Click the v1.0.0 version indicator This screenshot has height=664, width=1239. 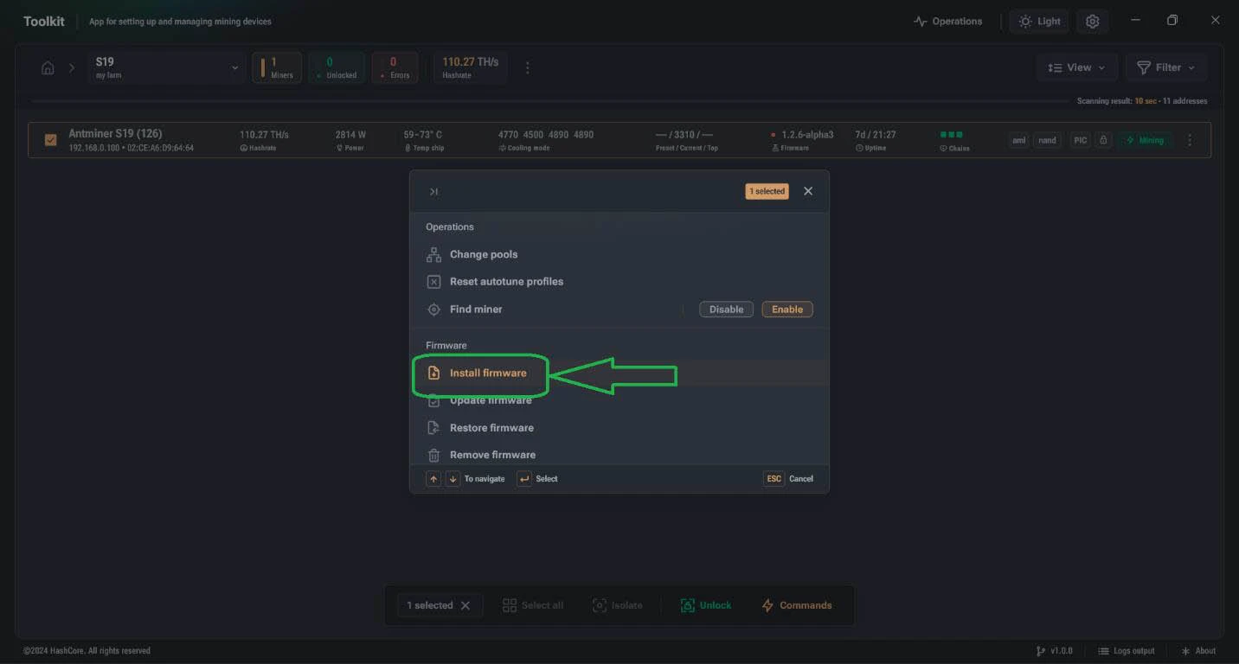pos(1054,650)
